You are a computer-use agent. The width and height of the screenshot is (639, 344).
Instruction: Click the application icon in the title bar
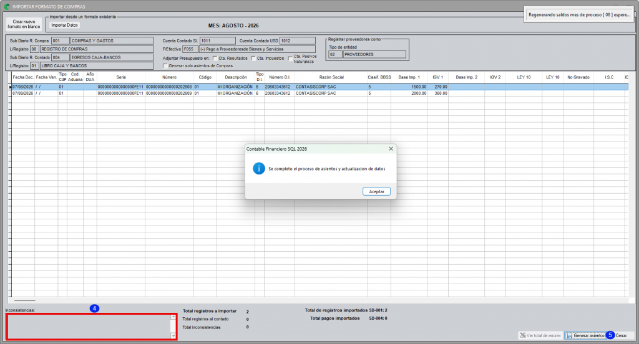[x=6, y=6]
